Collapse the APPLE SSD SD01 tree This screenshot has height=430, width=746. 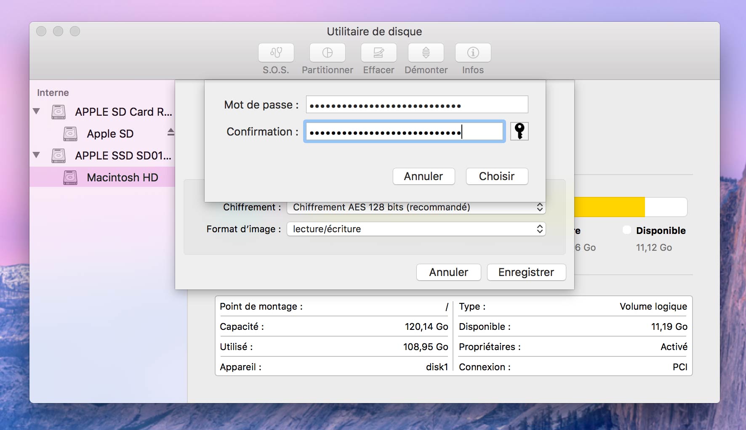tap(37, 155)
